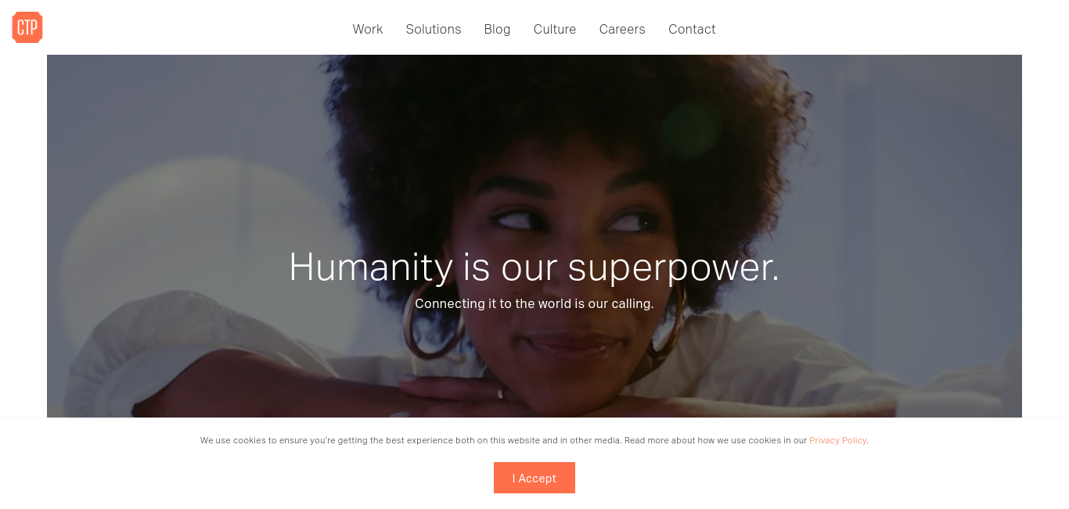Accept cookies with the I Accept button
This screenshot has height=509, width=1069.
[x=534, y=478]
